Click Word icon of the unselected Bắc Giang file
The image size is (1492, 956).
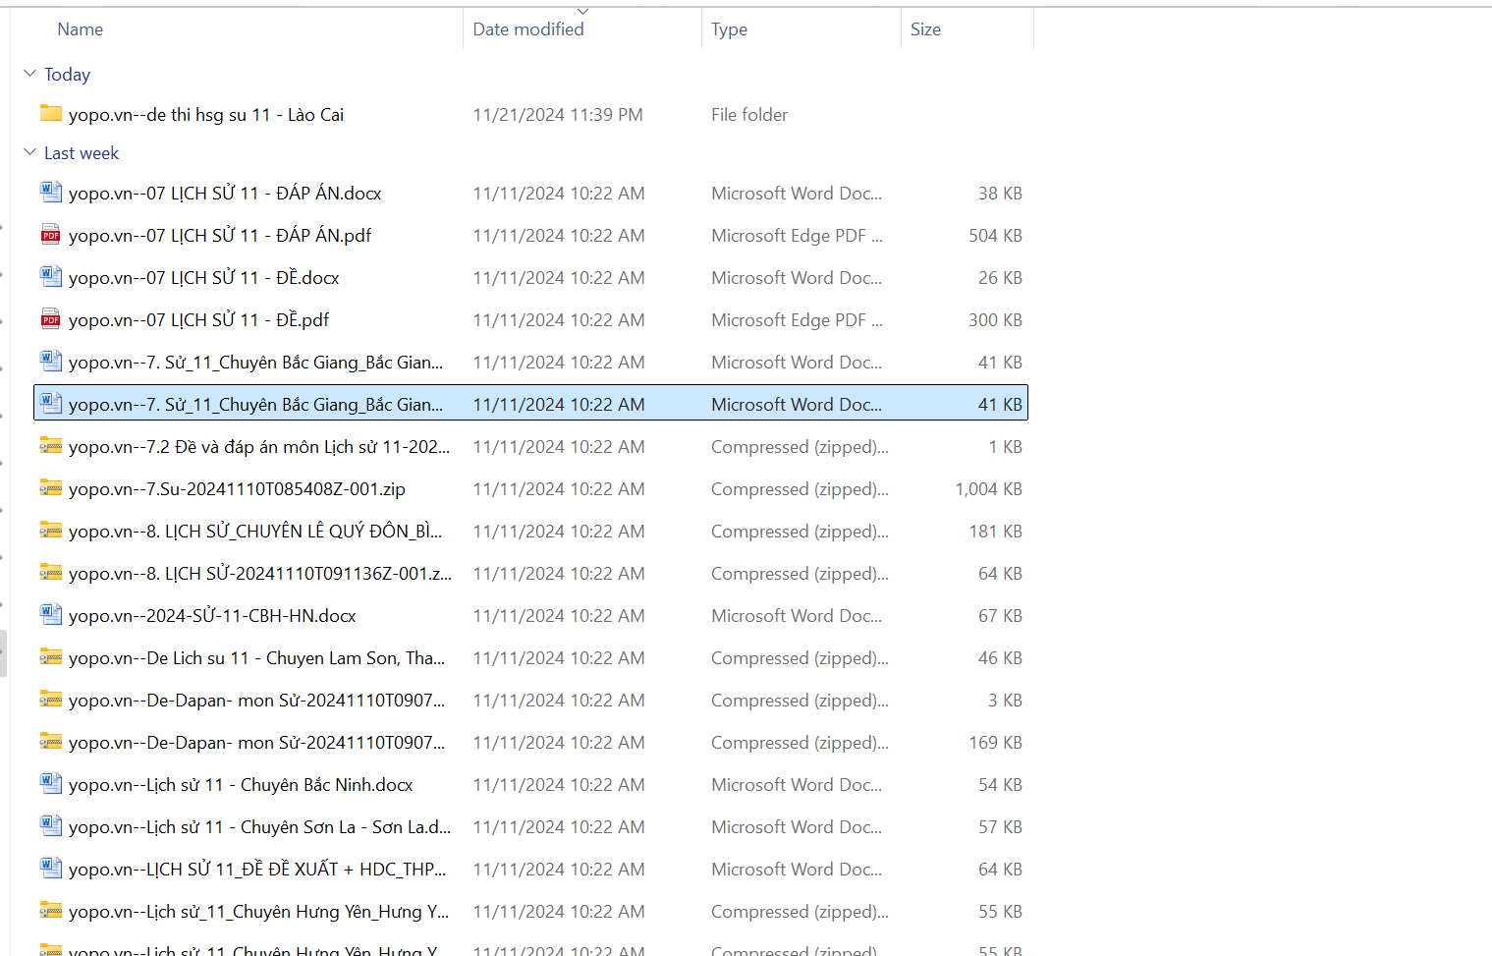[x=51, y=362]
